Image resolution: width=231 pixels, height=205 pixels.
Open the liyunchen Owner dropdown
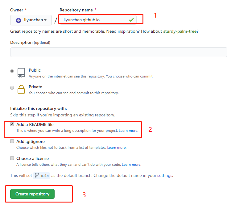click(x=31, y=20)
